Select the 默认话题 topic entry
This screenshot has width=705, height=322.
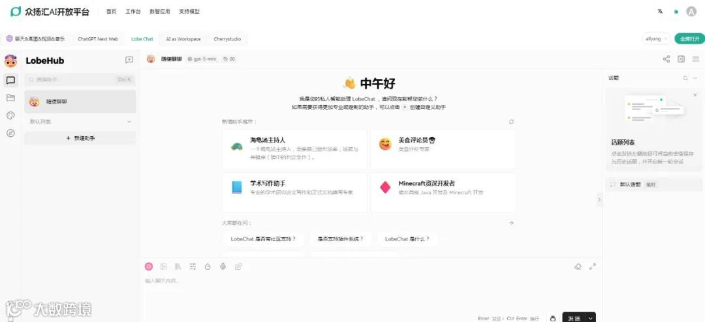point(653,184)
